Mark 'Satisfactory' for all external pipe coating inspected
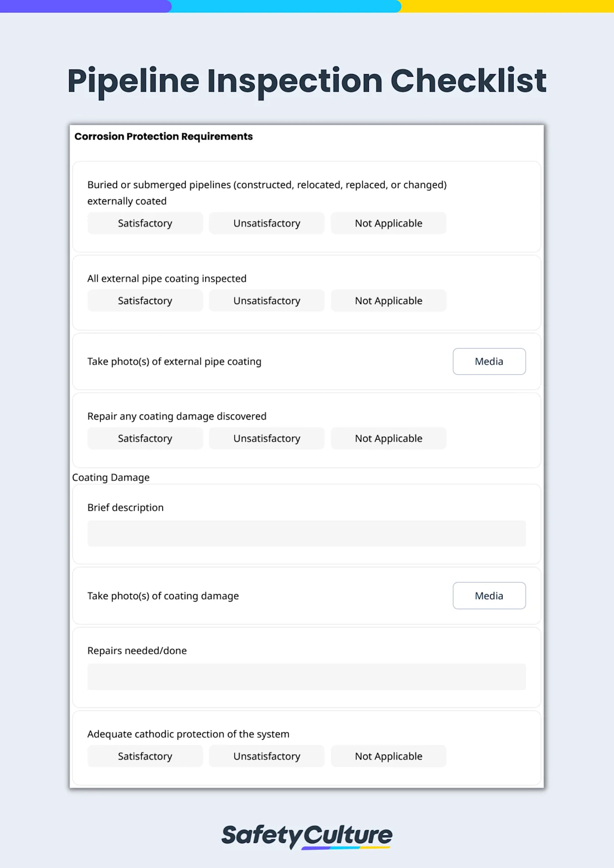Screen dimensions: 614x868 click(x=145, y=301)
